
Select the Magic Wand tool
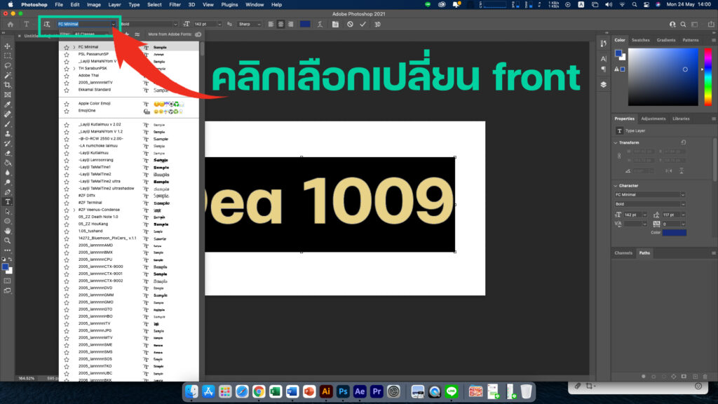click(8, 75)
